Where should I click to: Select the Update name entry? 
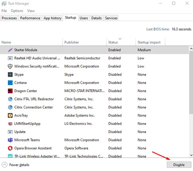(20, 132)
